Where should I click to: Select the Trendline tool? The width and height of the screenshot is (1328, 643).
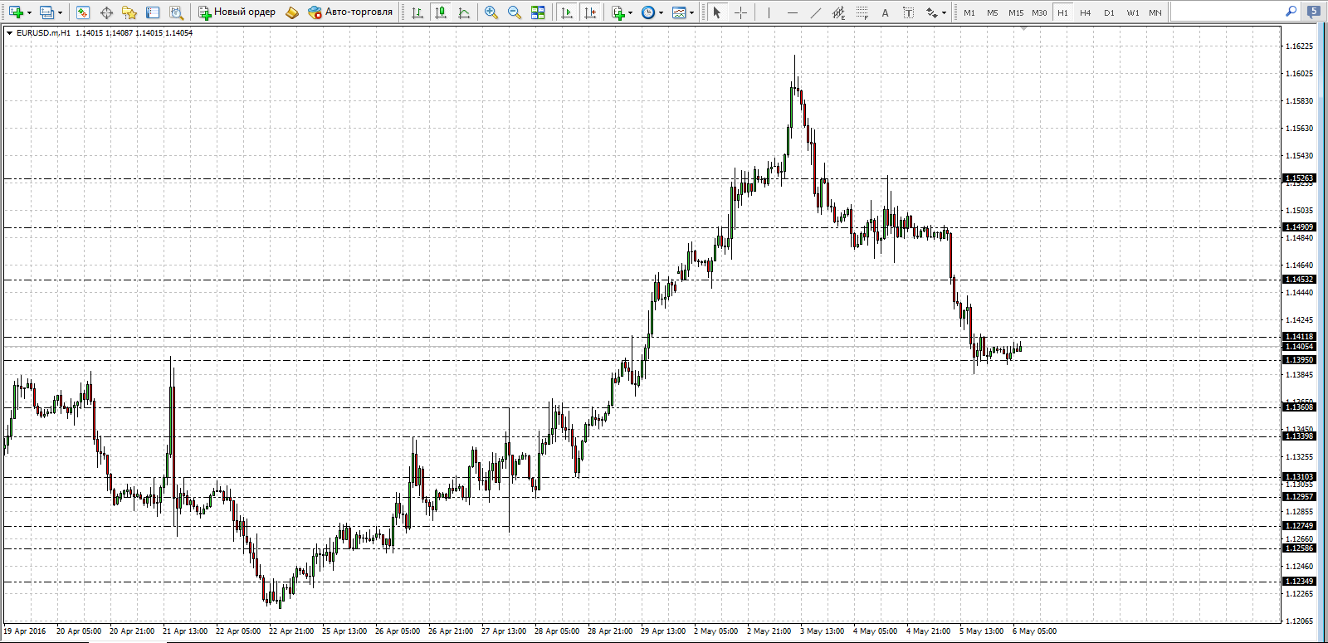point(816,12)
